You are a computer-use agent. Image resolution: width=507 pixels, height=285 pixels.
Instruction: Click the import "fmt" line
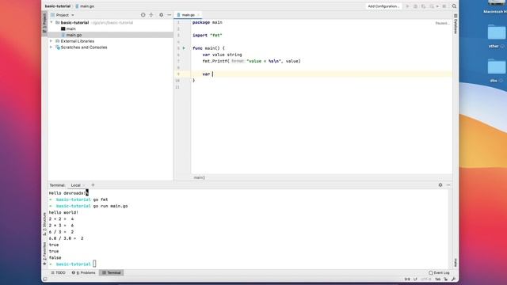tap(208, 35)
